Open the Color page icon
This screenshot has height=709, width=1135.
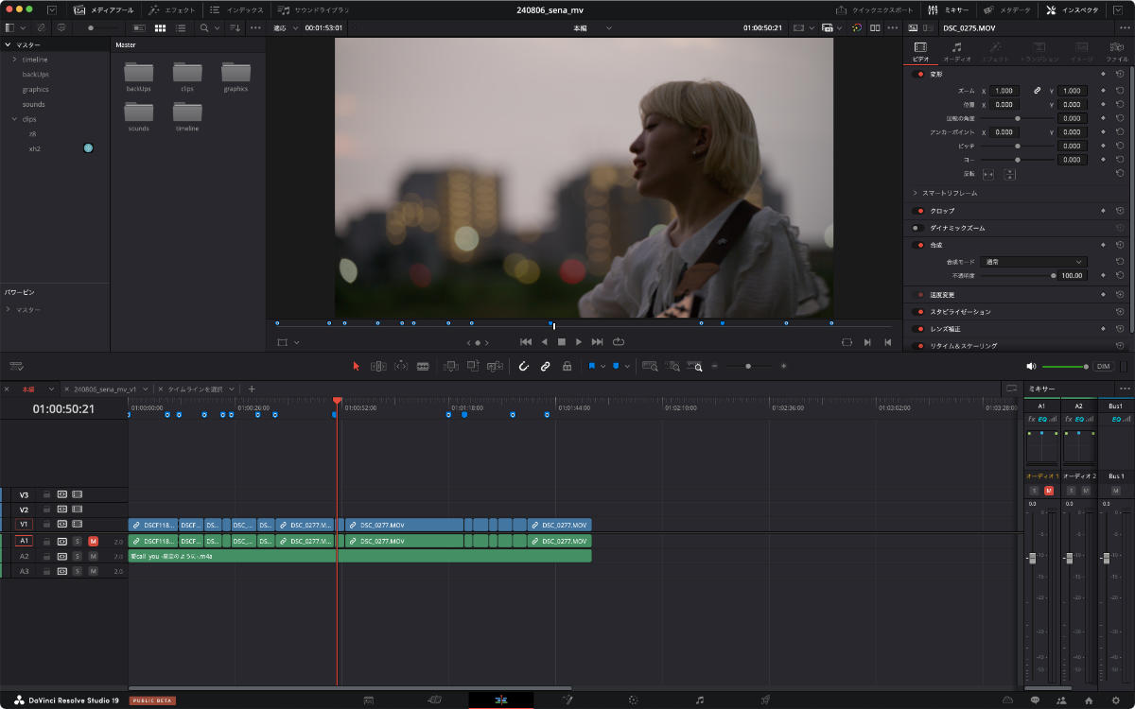(x=633, y=700)
